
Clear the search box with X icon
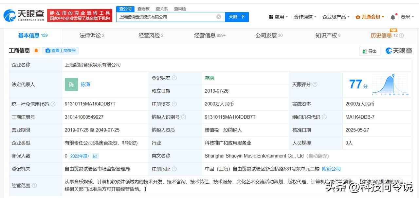(219, 17)
